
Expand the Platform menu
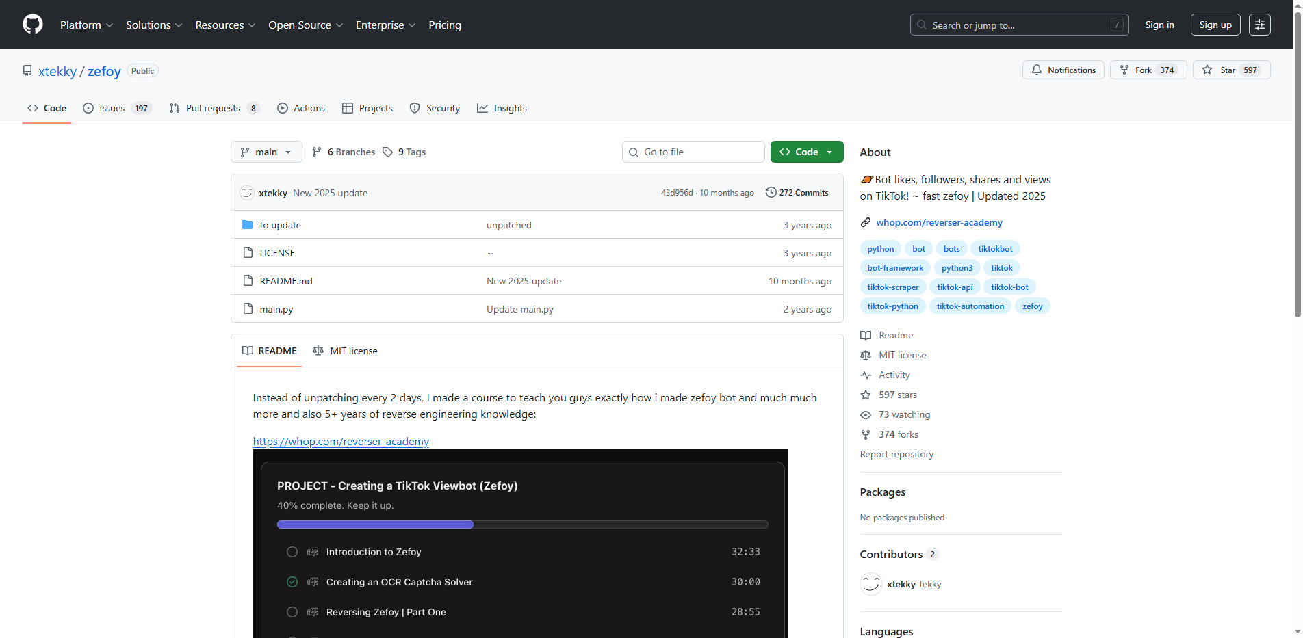86,25
